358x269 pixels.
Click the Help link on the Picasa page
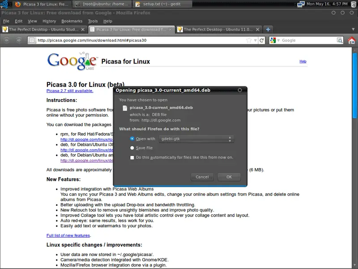coord(303,61)
